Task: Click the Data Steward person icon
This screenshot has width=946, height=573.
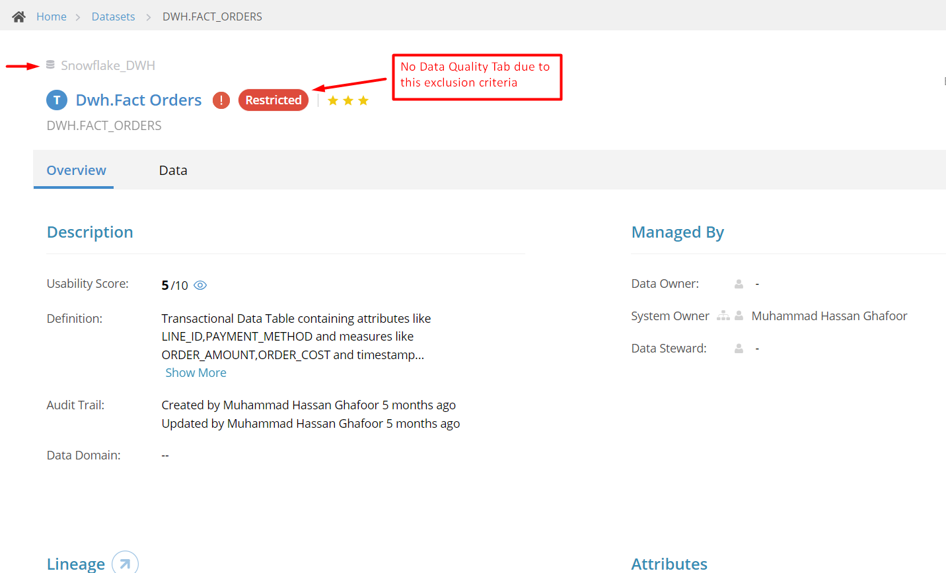Action: pos(739,348)
